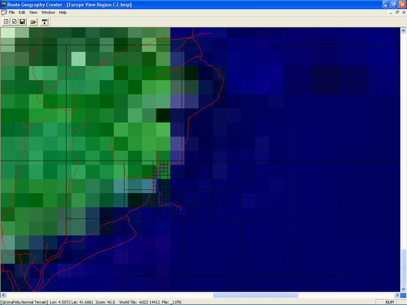Screen dimensions: 407x305
Task: Click the second new document toolbar icon
Action: pyautogui.click(x=13, y=21)
